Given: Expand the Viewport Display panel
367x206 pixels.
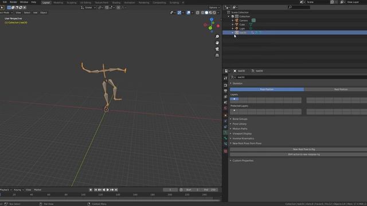Looking at the screenshot, I should point(242,133).
